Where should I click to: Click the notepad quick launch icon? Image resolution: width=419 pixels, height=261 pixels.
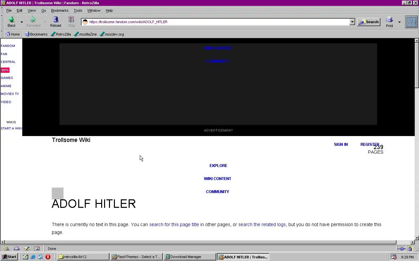click(26, 257)
